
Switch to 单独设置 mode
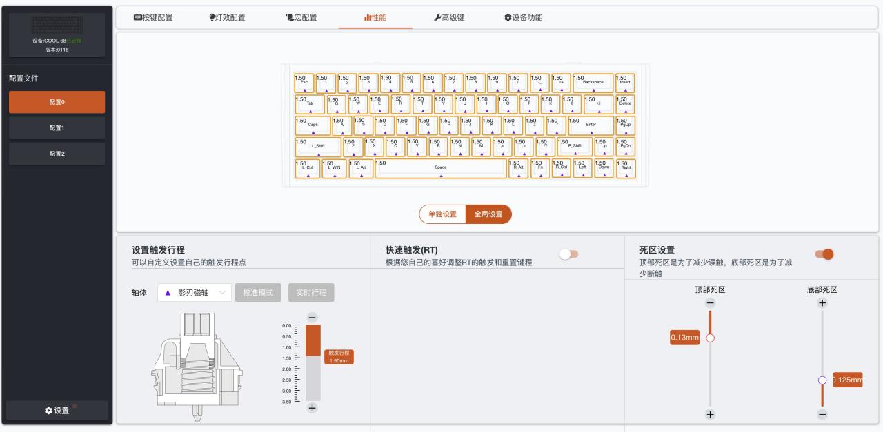coord(442,214)
